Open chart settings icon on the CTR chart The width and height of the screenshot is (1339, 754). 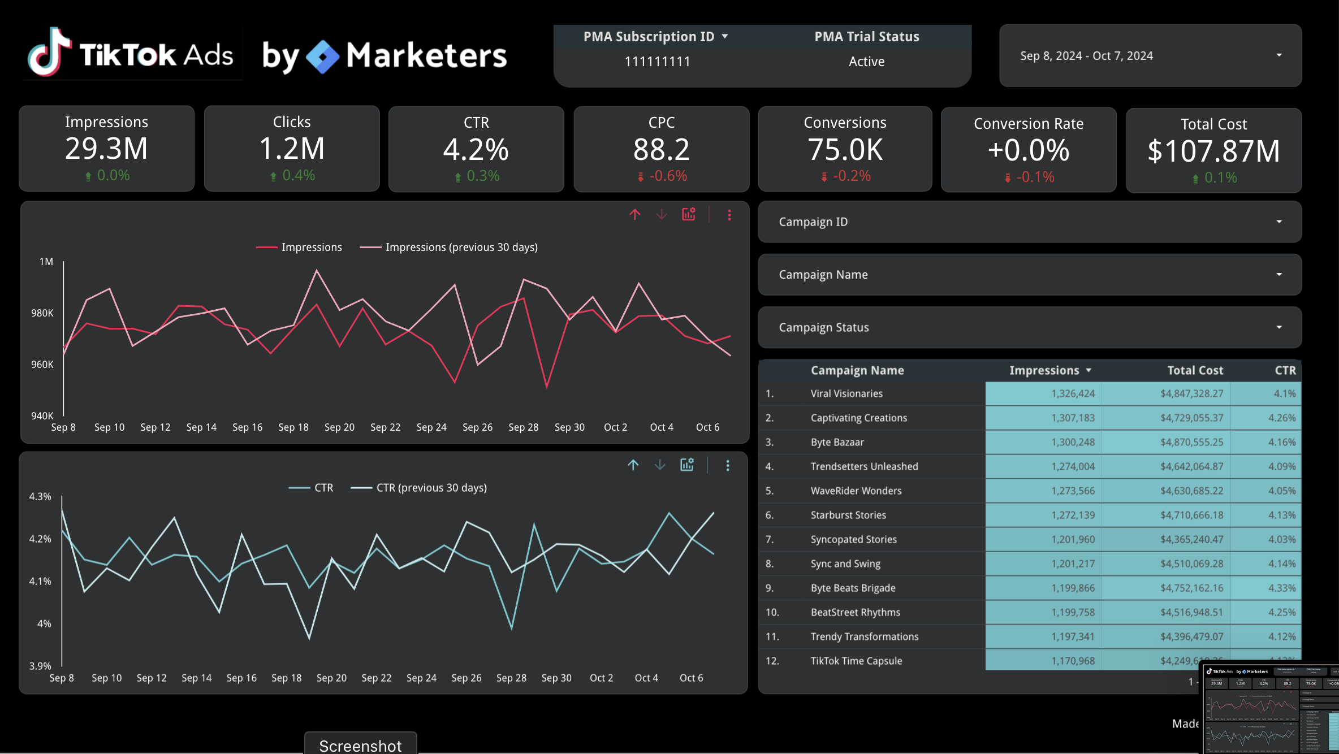686,465
